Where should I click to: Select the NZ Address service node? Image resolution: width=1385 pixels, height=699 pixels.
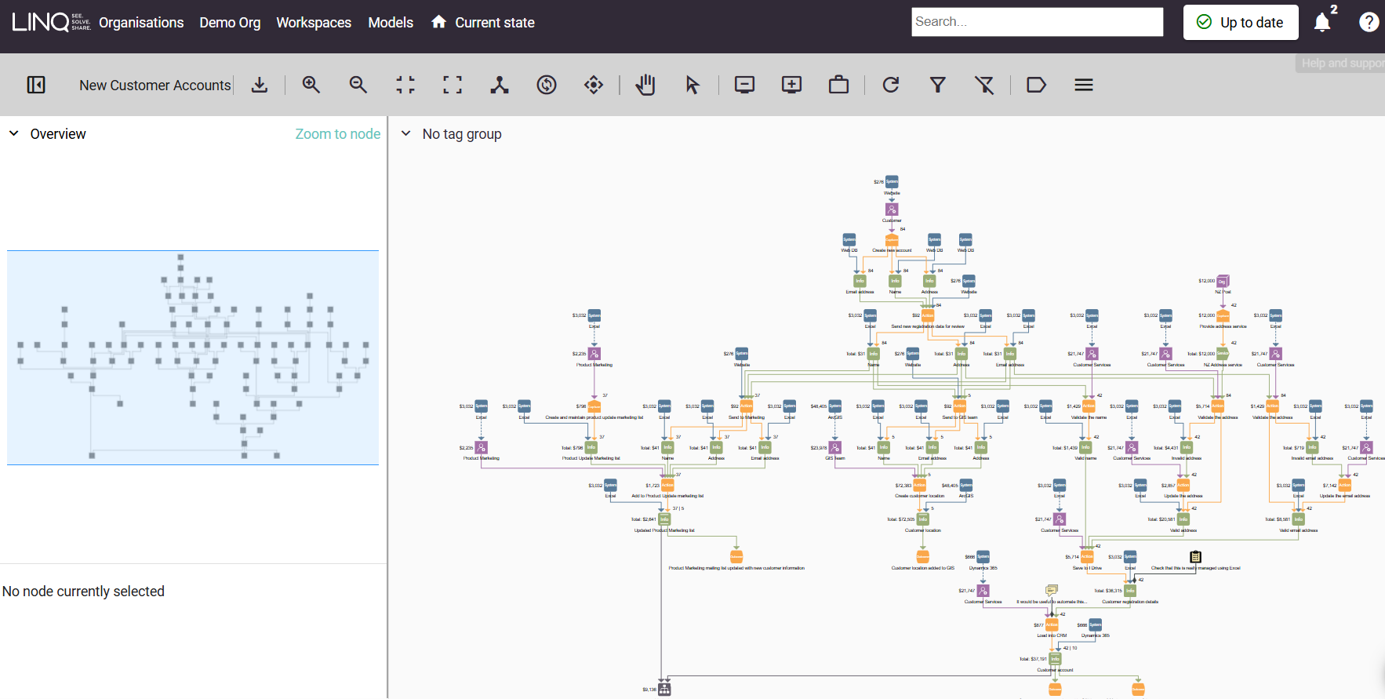(1223, 354)
